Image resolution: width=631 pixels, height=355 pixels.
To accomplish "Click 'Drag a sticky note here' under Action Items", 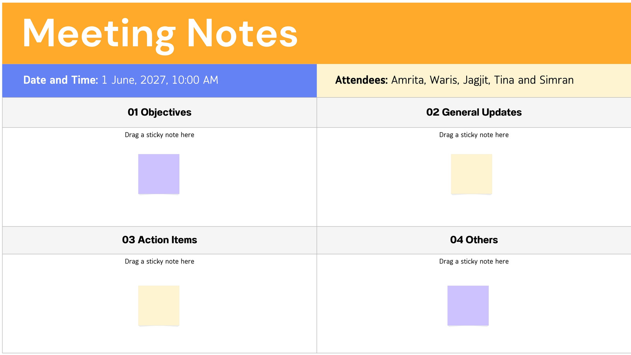I will click(x=159, y=262).
